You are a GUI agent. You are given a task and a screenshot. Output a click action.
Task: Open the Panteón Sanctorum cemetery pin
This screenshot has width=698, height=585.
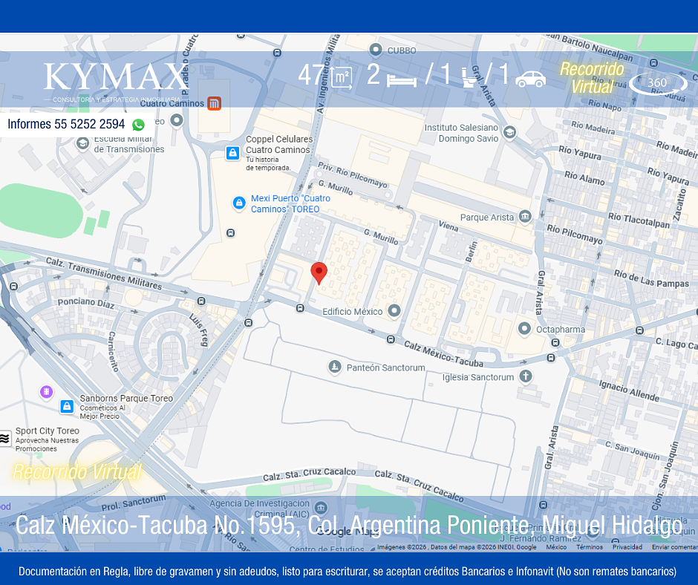tap(334, 367)
